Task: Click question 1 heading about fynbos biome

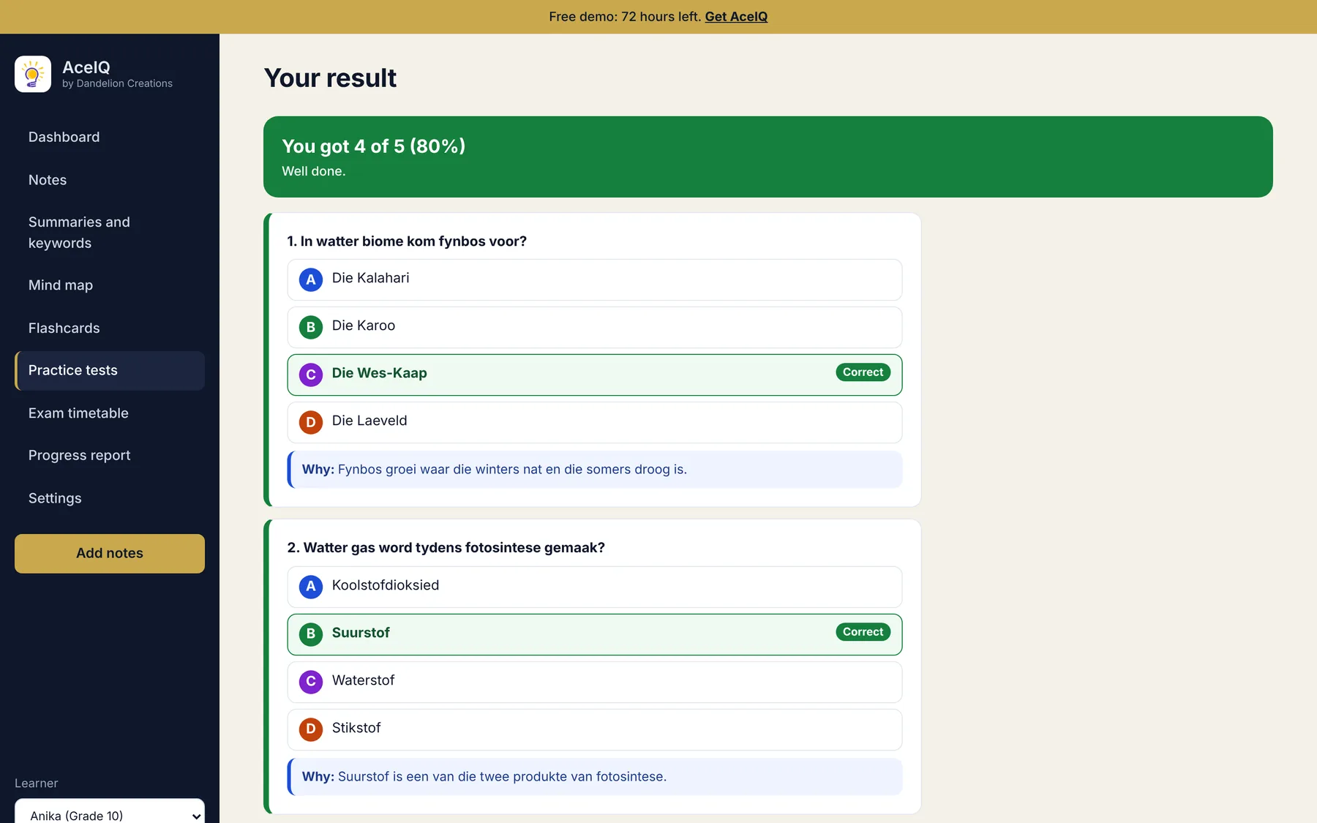Action: tap(407, 241)
